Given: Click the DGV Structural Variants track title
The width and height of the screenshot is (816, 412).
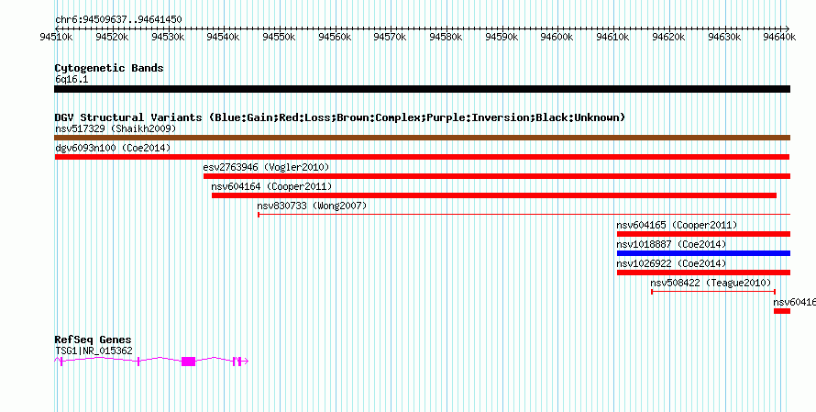Looking at the screenshot, I should [x=340, y=117].
